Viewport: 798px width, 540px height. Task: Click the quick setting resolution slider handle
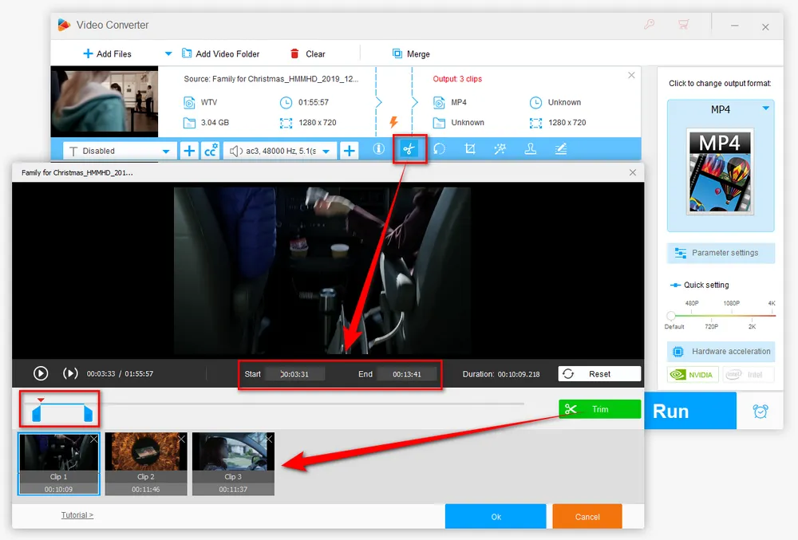coord(671,316)
